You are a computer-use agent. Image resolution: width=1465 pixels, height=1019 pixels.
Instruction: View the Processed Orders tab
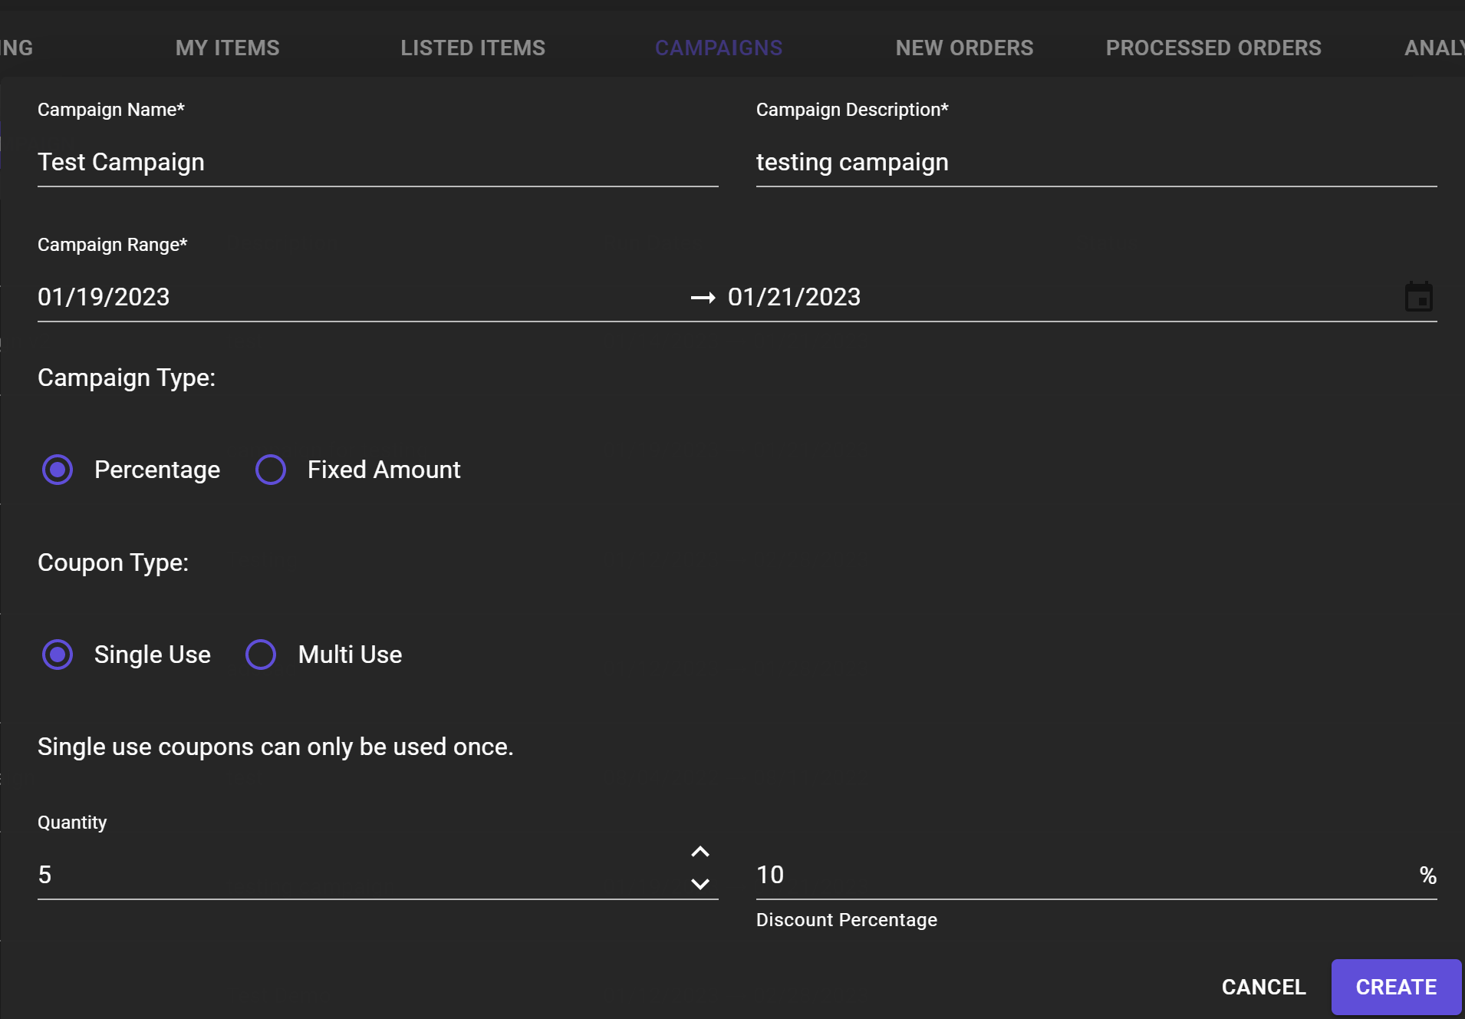1213,48
